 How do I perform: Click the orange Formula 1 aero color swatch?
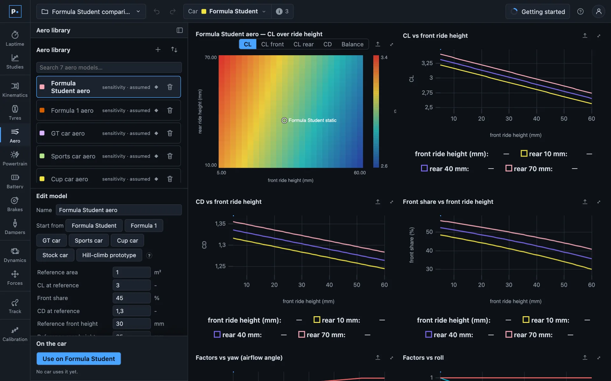point(42,110)
